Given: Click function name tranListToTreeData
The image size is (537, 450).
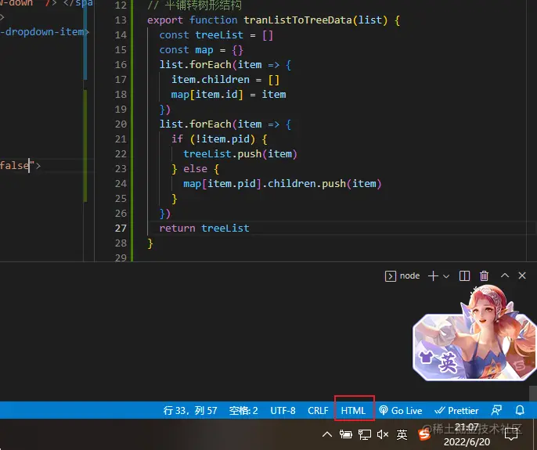Looking at the screenshot, I should tap(298, 20).
